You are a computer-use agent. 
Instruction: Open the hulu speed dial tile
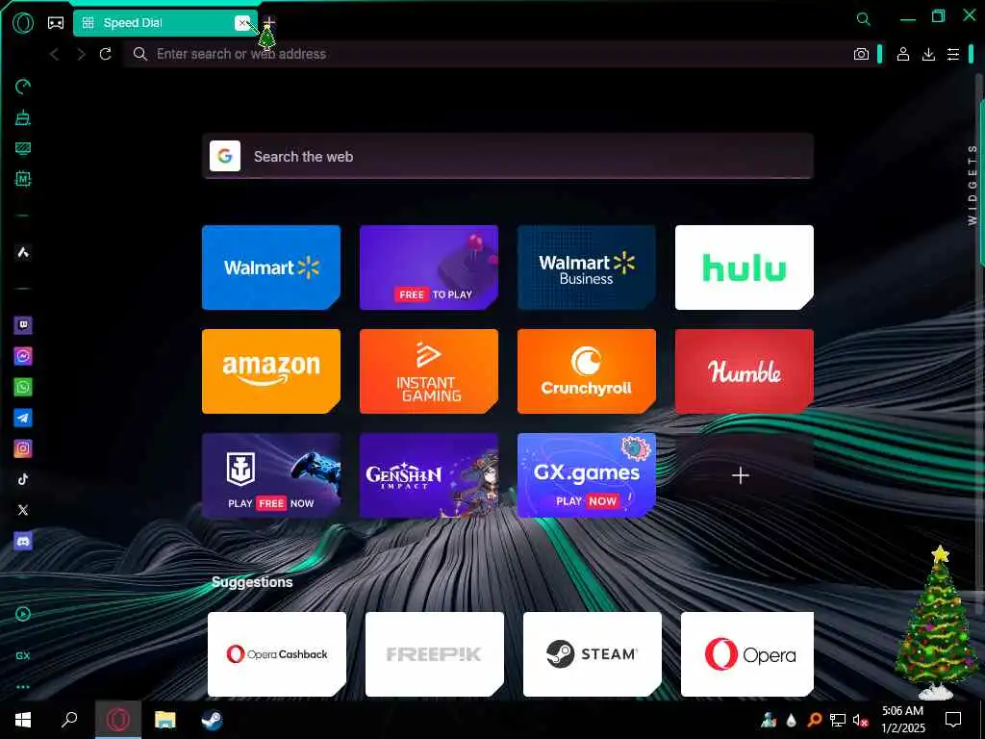744,268
